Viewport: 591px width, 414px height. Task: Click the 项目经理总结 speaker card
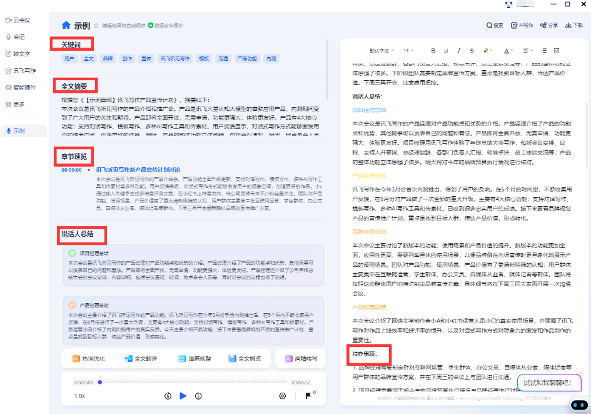point(193,266)
